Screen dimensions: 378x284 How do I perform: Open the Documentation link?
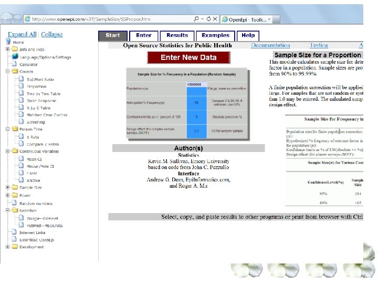pyautogui.click(x=270, y=45)
